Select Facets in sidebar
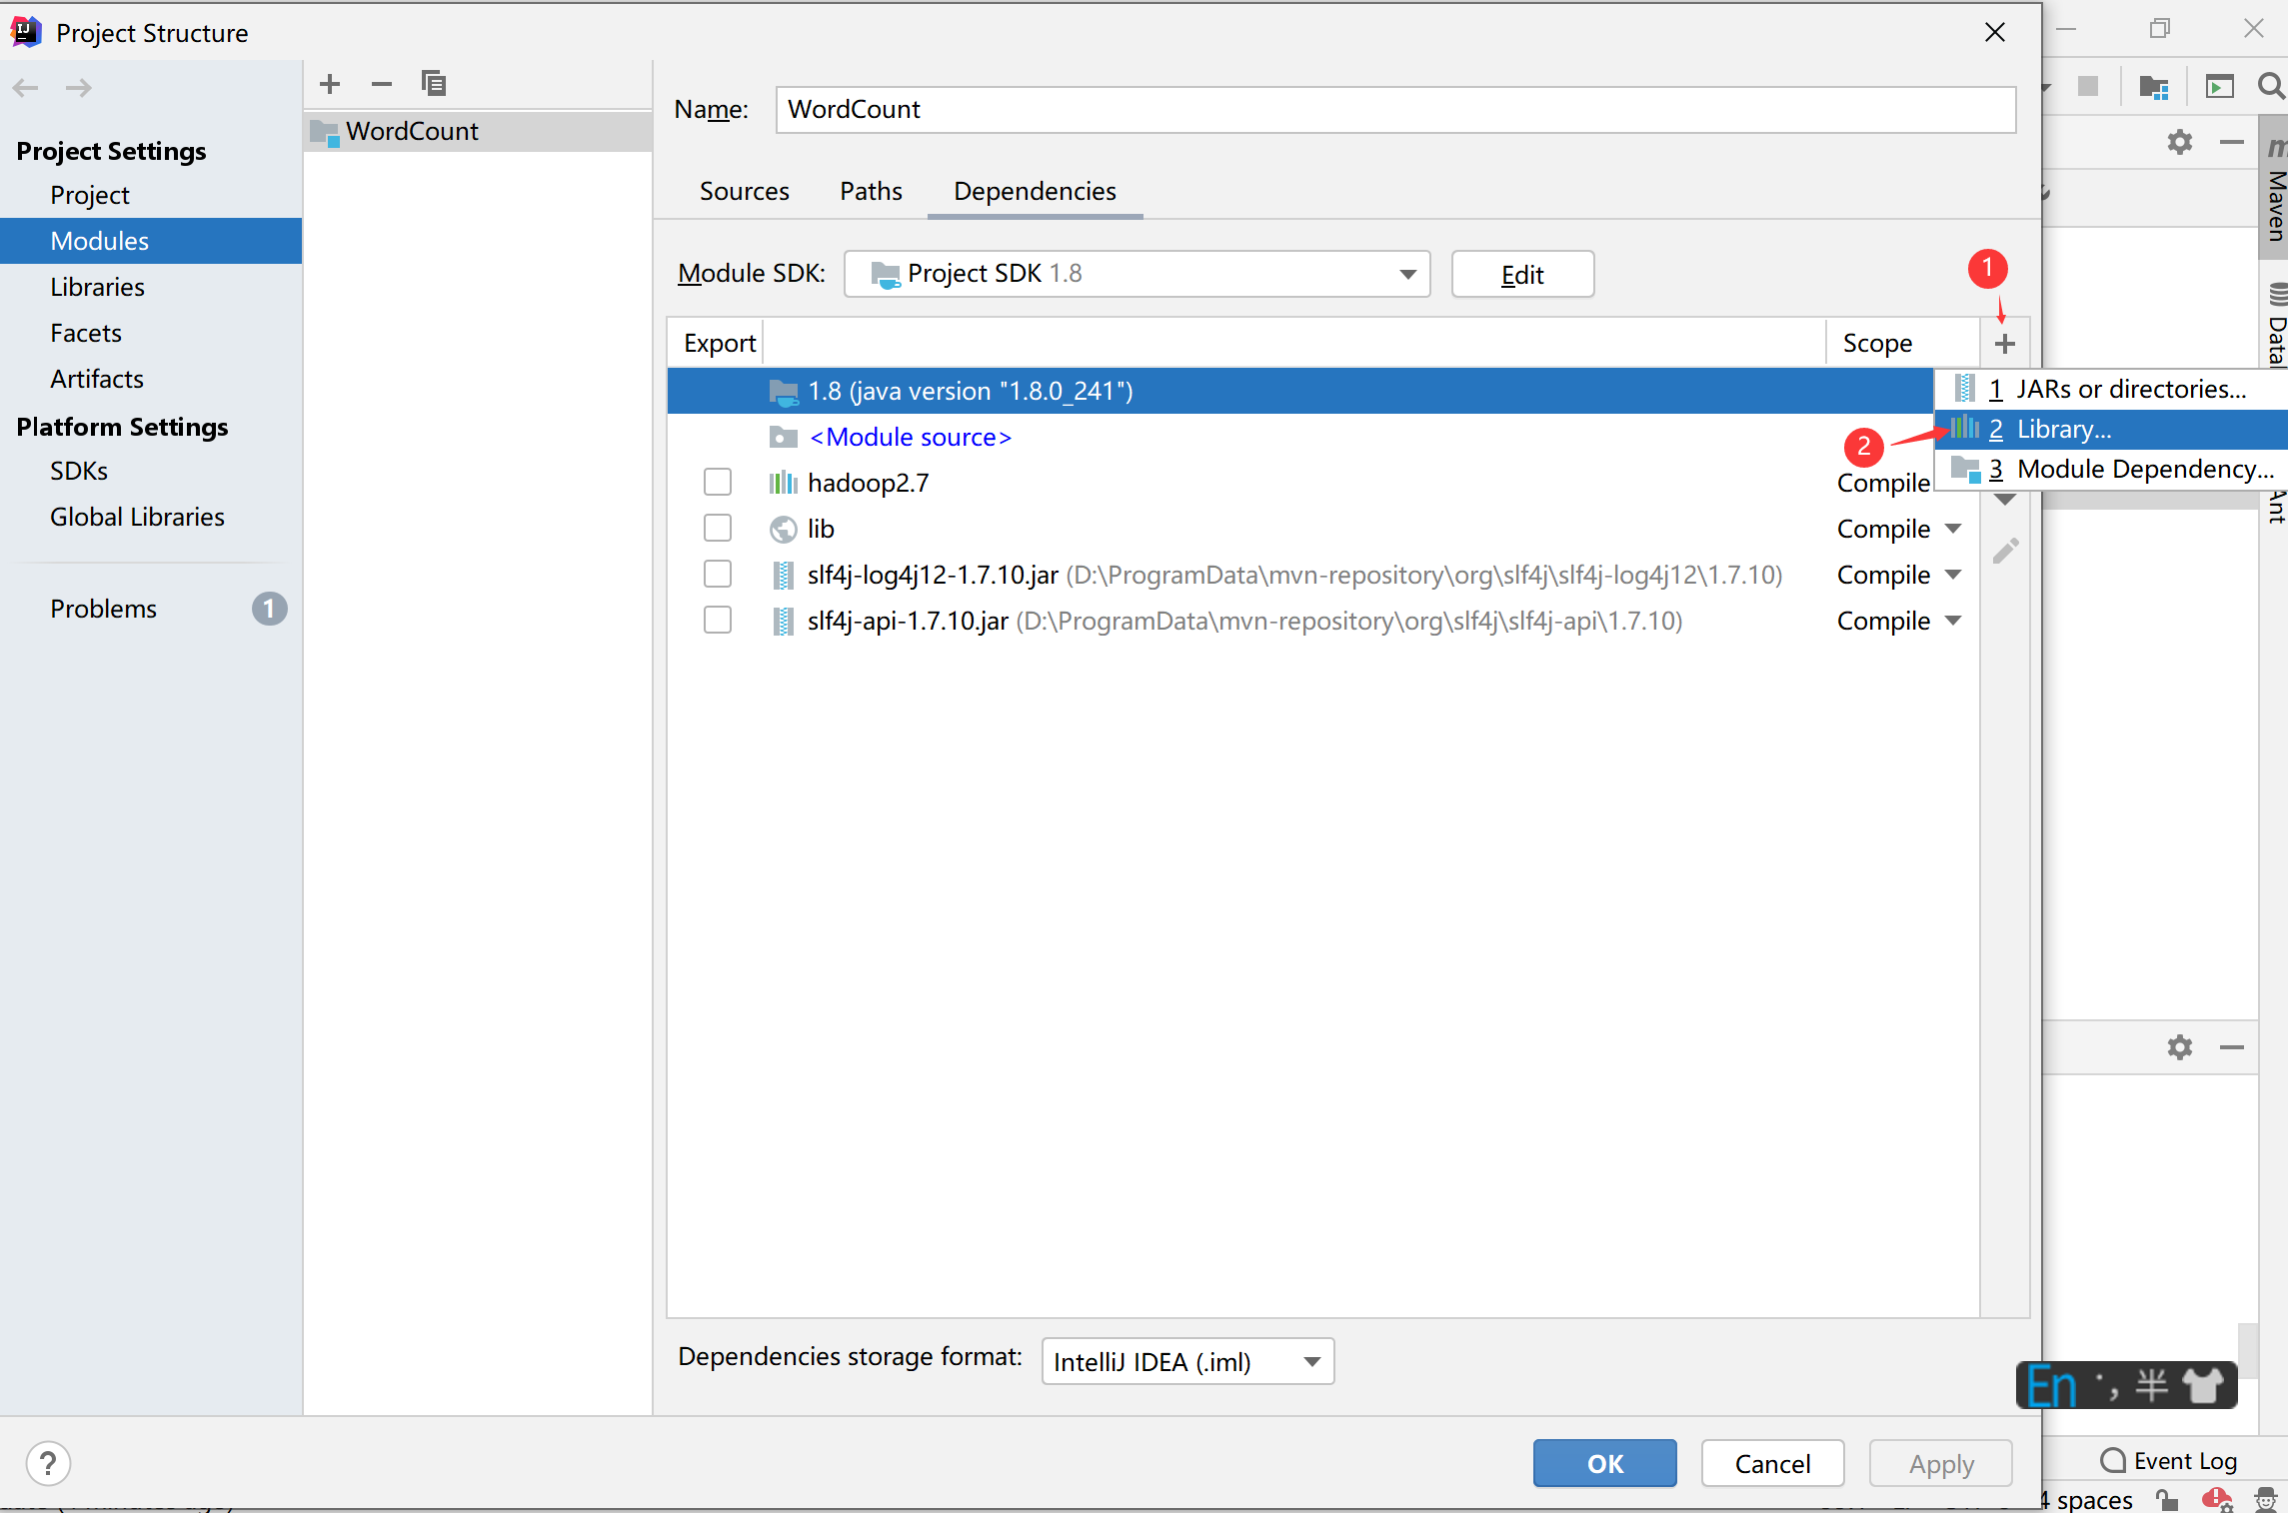2288x1513 pixels. coord(151,333)
